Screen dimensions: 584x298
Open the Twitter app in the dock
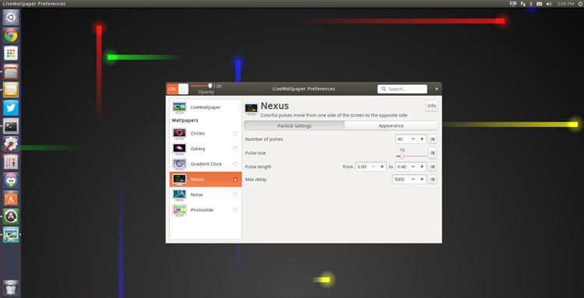click(11, 108)
